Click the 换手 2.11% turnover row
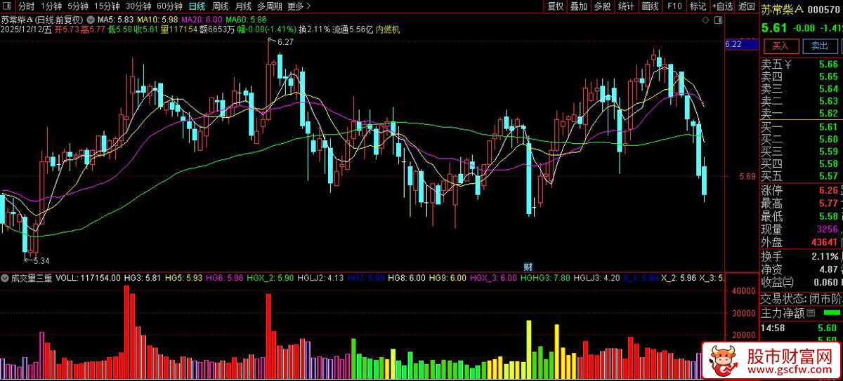Image resolution: width=843 pixels, height=381 pixels. (801, 256)
